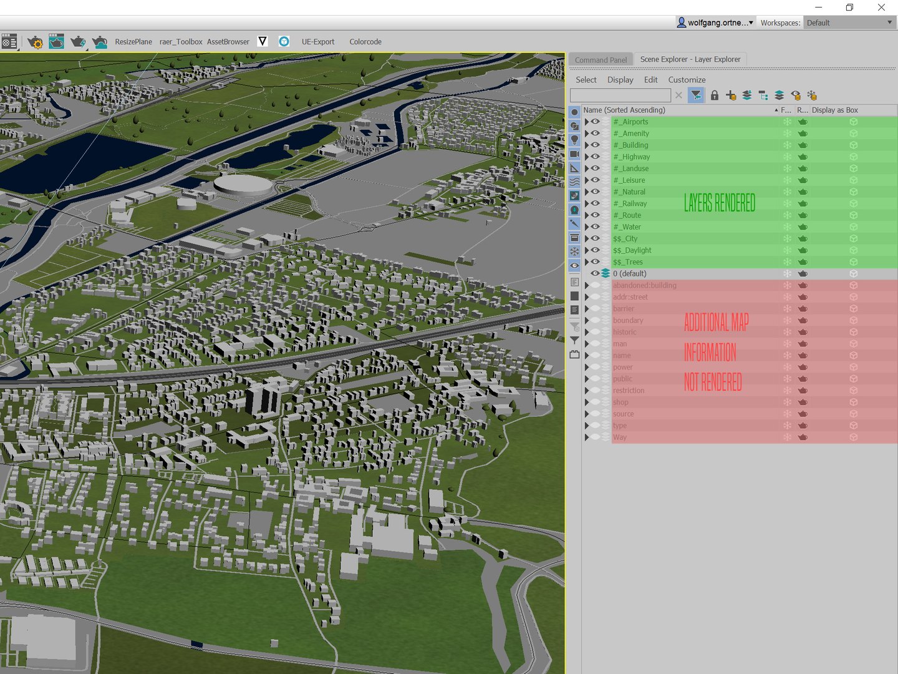
Task: Toggle display space warps wave filter
Action: coord(574,182)
